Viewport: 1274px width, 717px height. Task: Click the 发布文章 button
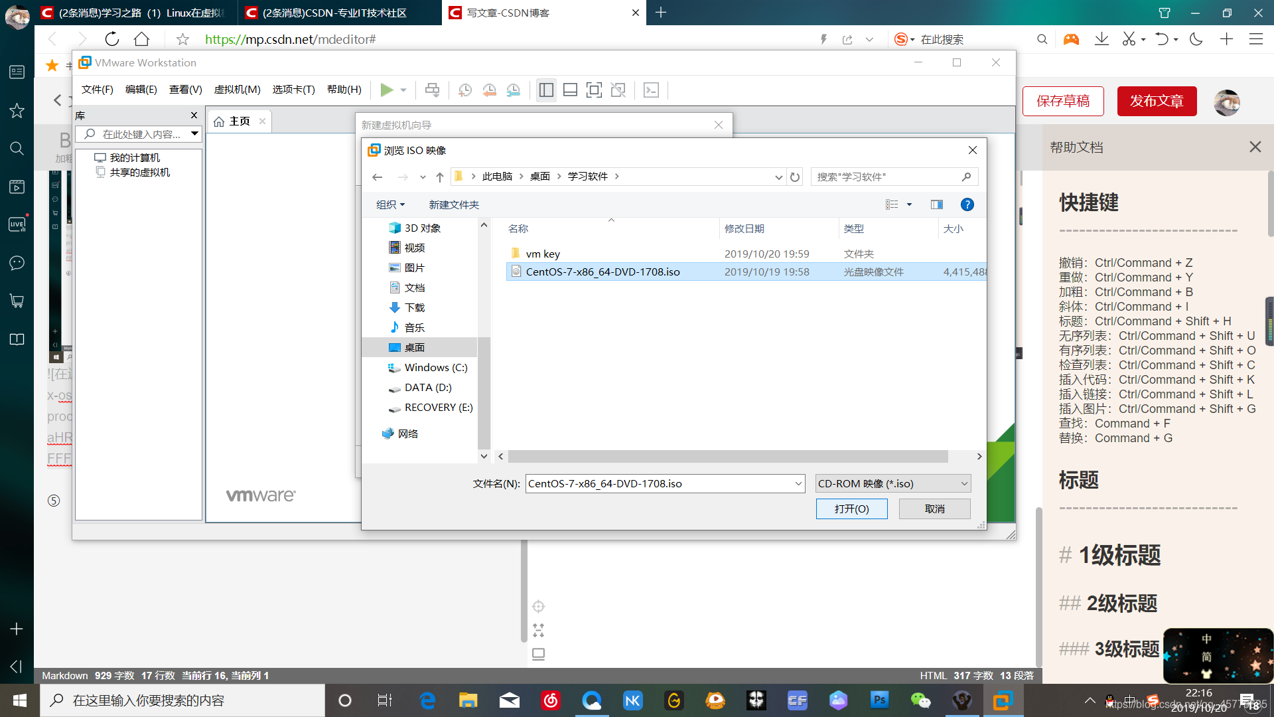pyautogui.click(x=1157, y=101)
